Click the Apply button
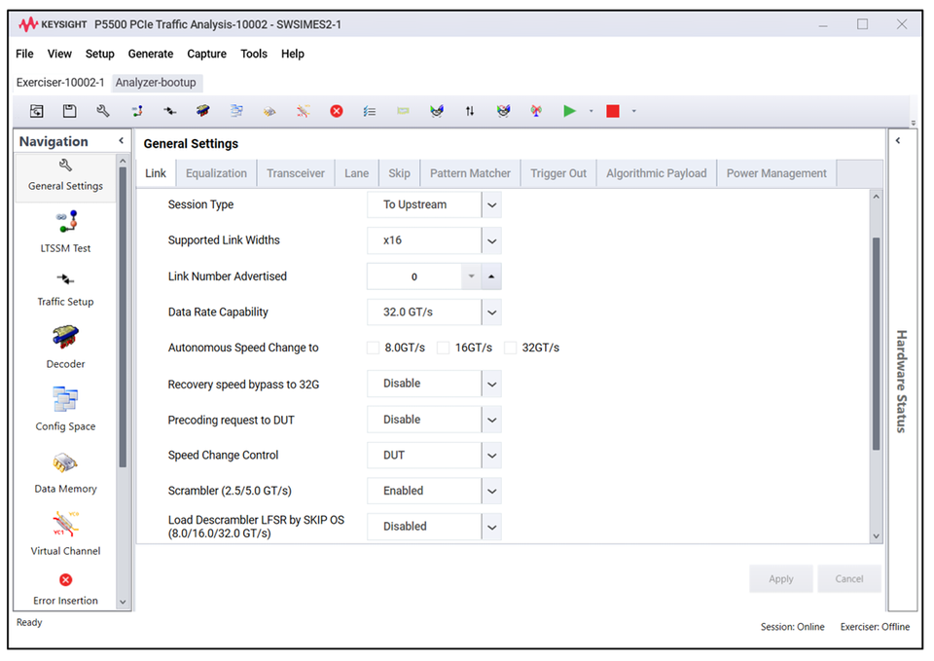This screenshot has width=934, height=661. [x=781, y=579]
